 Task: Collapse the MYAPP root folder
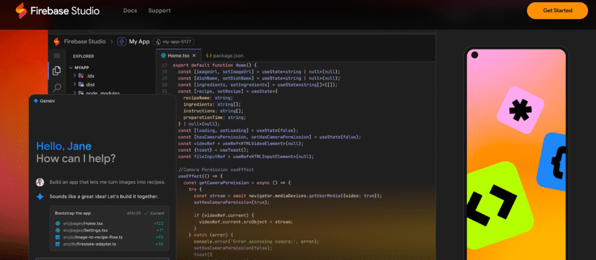pyautogui.click(x=70, y=67)
